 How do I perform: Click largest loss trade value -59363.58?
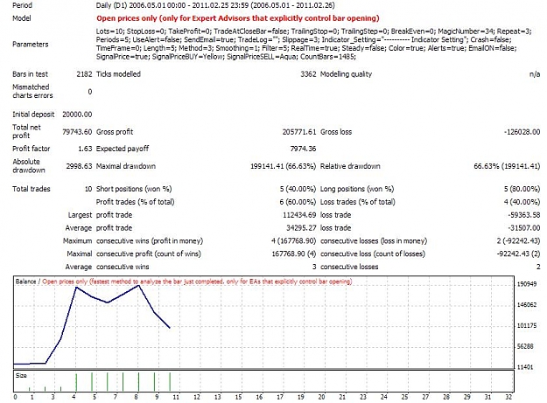point(524,215)
